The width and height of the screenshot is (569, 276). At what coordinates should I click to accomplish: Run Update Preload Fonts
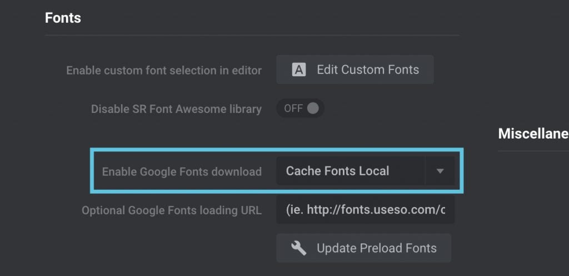pos(363,248)
